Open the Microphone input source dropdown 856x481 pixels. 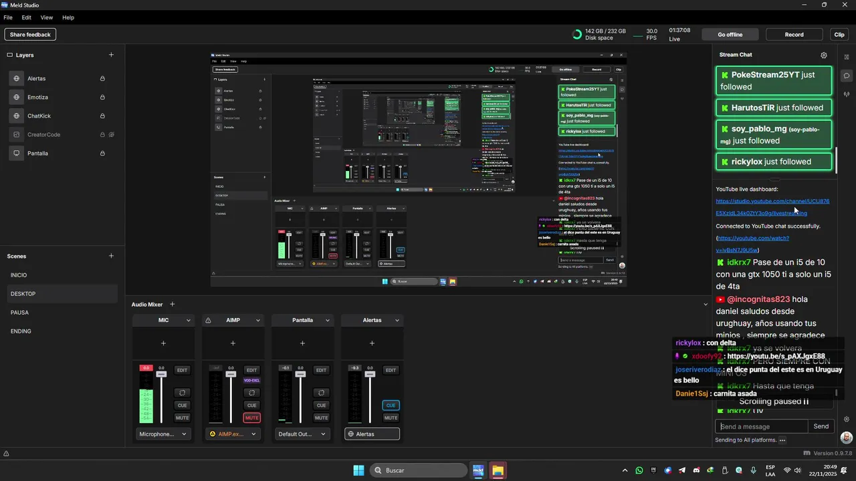(x=163, y=434)
